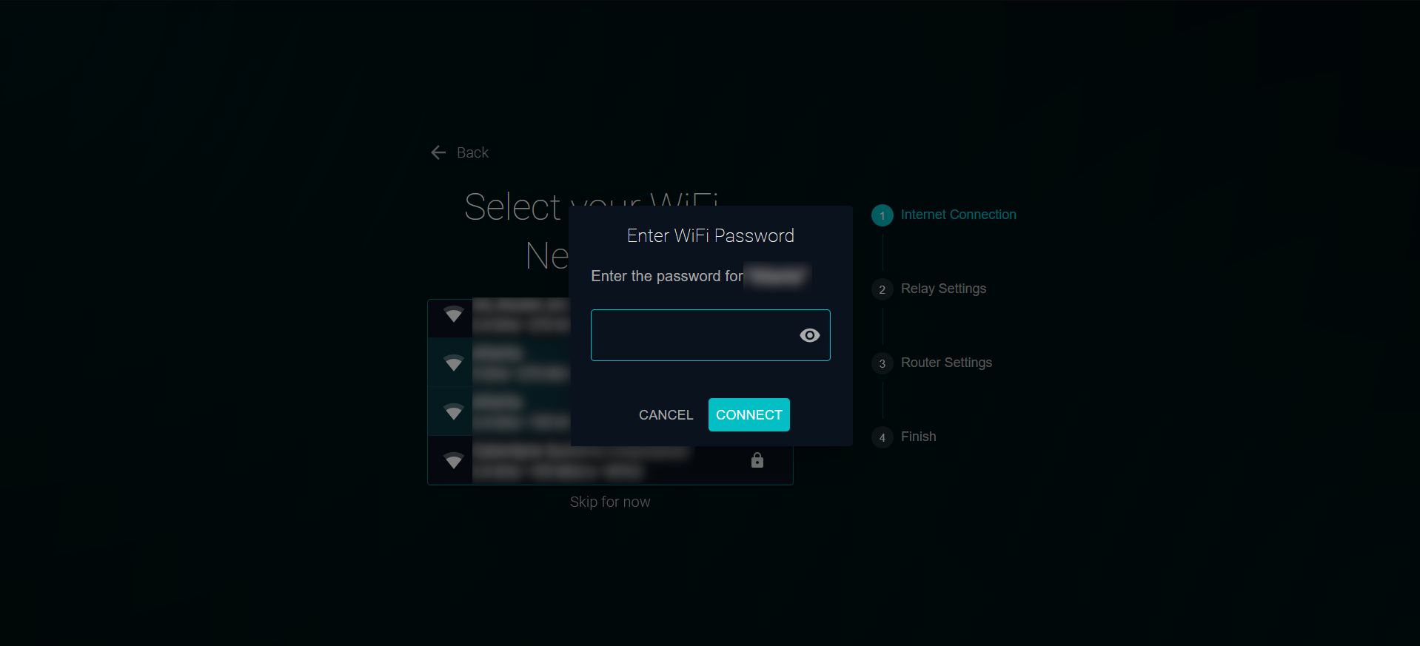Viewport: 1420px width, 646px height.
Task: Select the first network's WiFi signal icon
Action: [454, 314]
